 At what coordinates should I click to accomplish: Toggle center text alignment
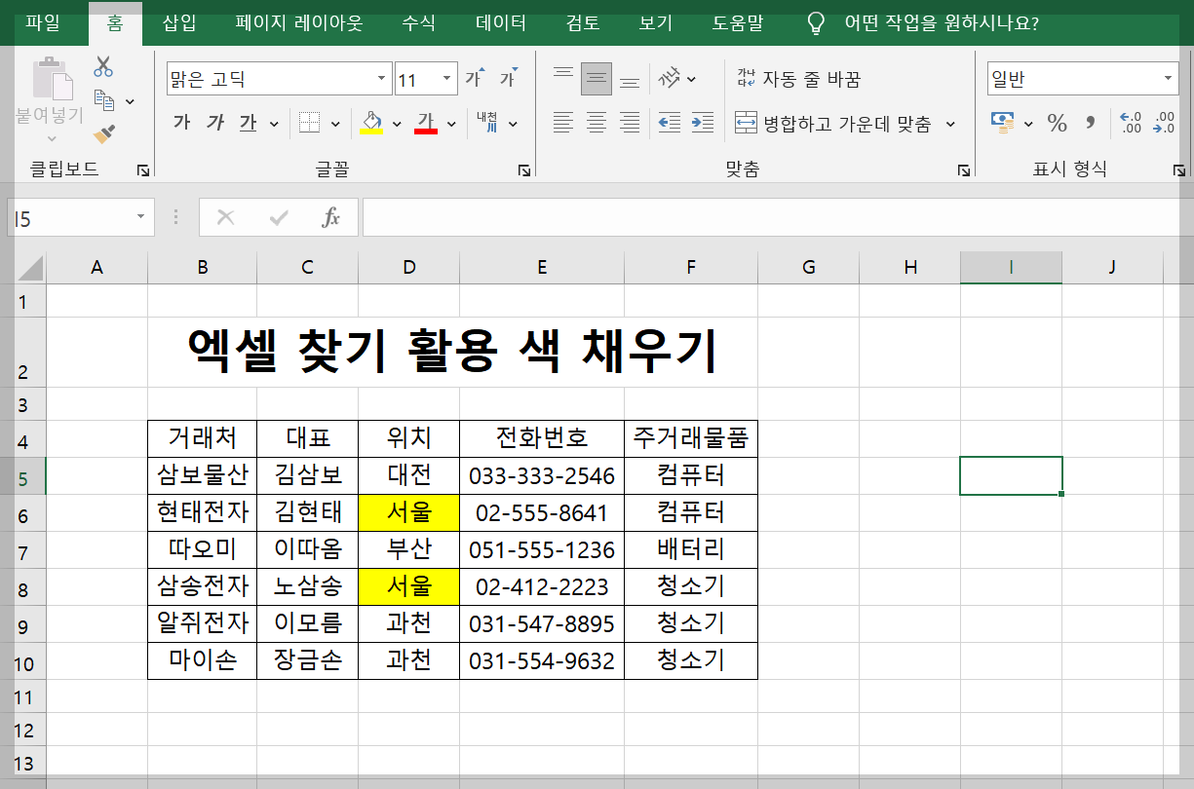coord(596,123)
